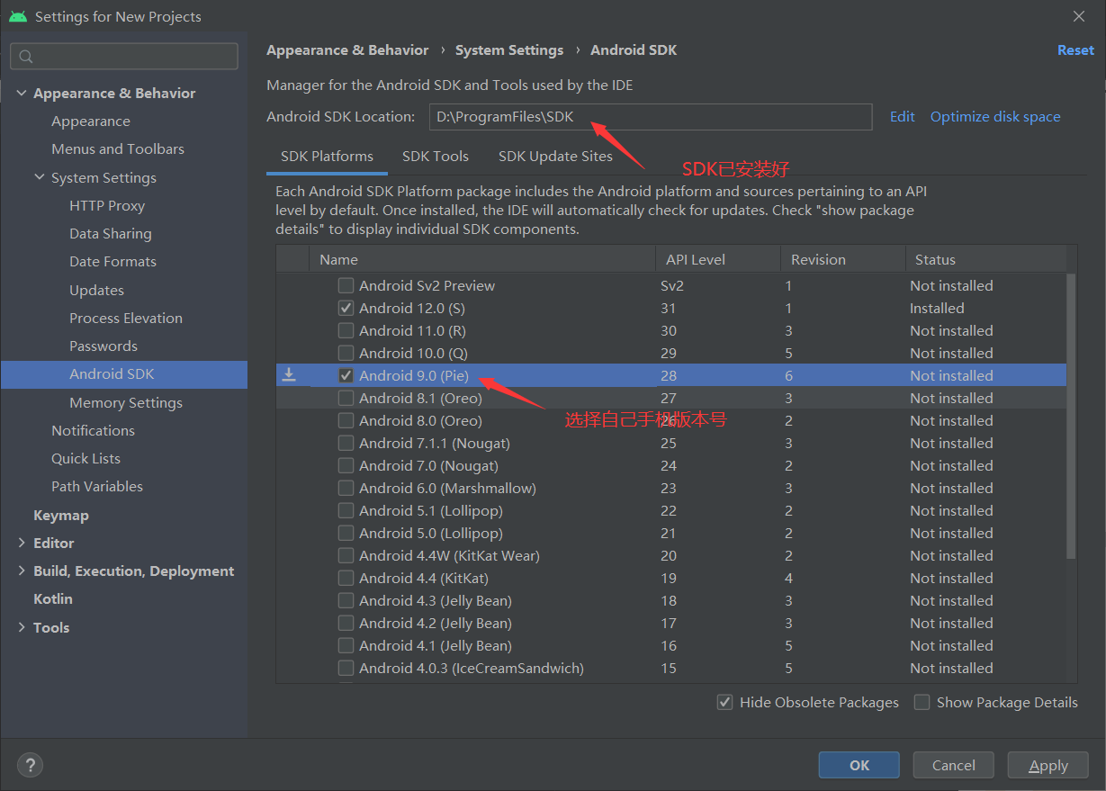Click the Apply button
Image resolution: width=1106 pixels, height=791 pixels.
(x=1048, y=765)
